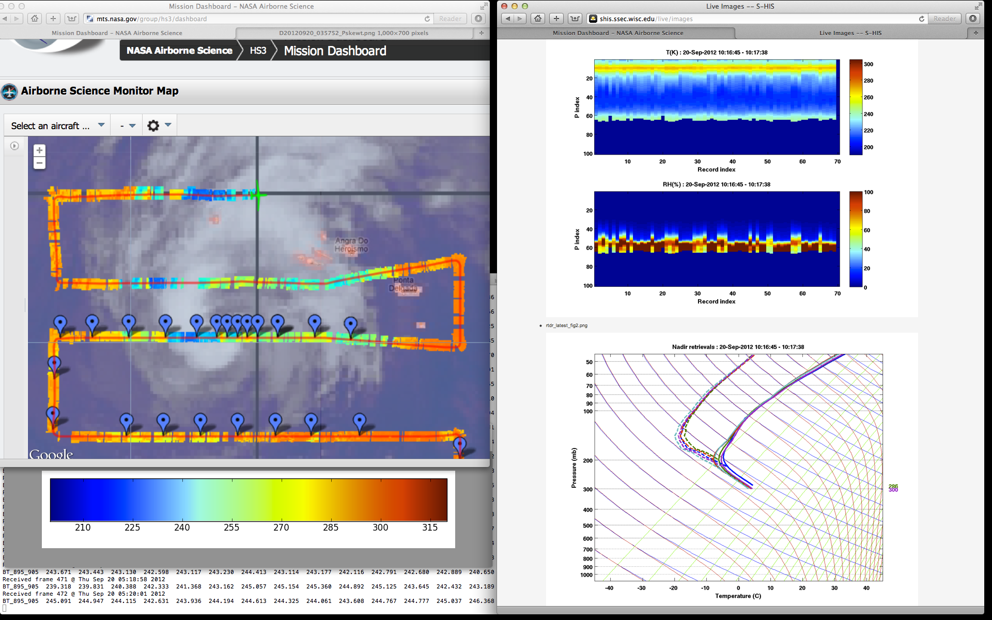Click the green aircraft marker on map
Image resolution: width=992 pixels, height=620 pixels.
pos(258,195)
